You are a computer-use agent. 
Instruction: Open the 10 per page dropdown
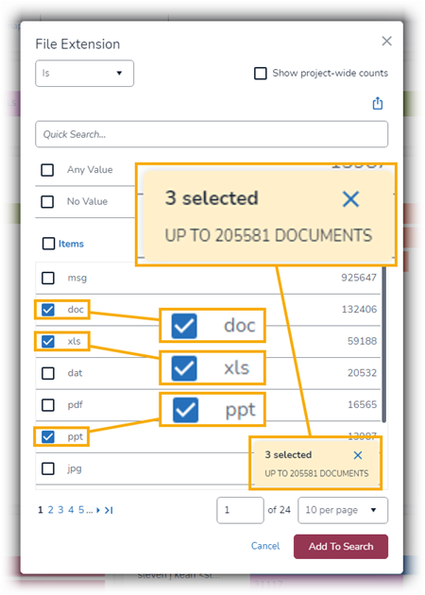[x=343, y=510]
